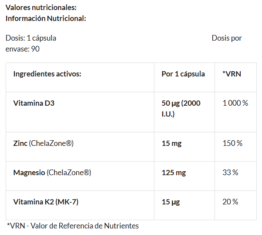Click the "150 %" value cell
Screen dimensions: 262x235
[x=232, y=143]
